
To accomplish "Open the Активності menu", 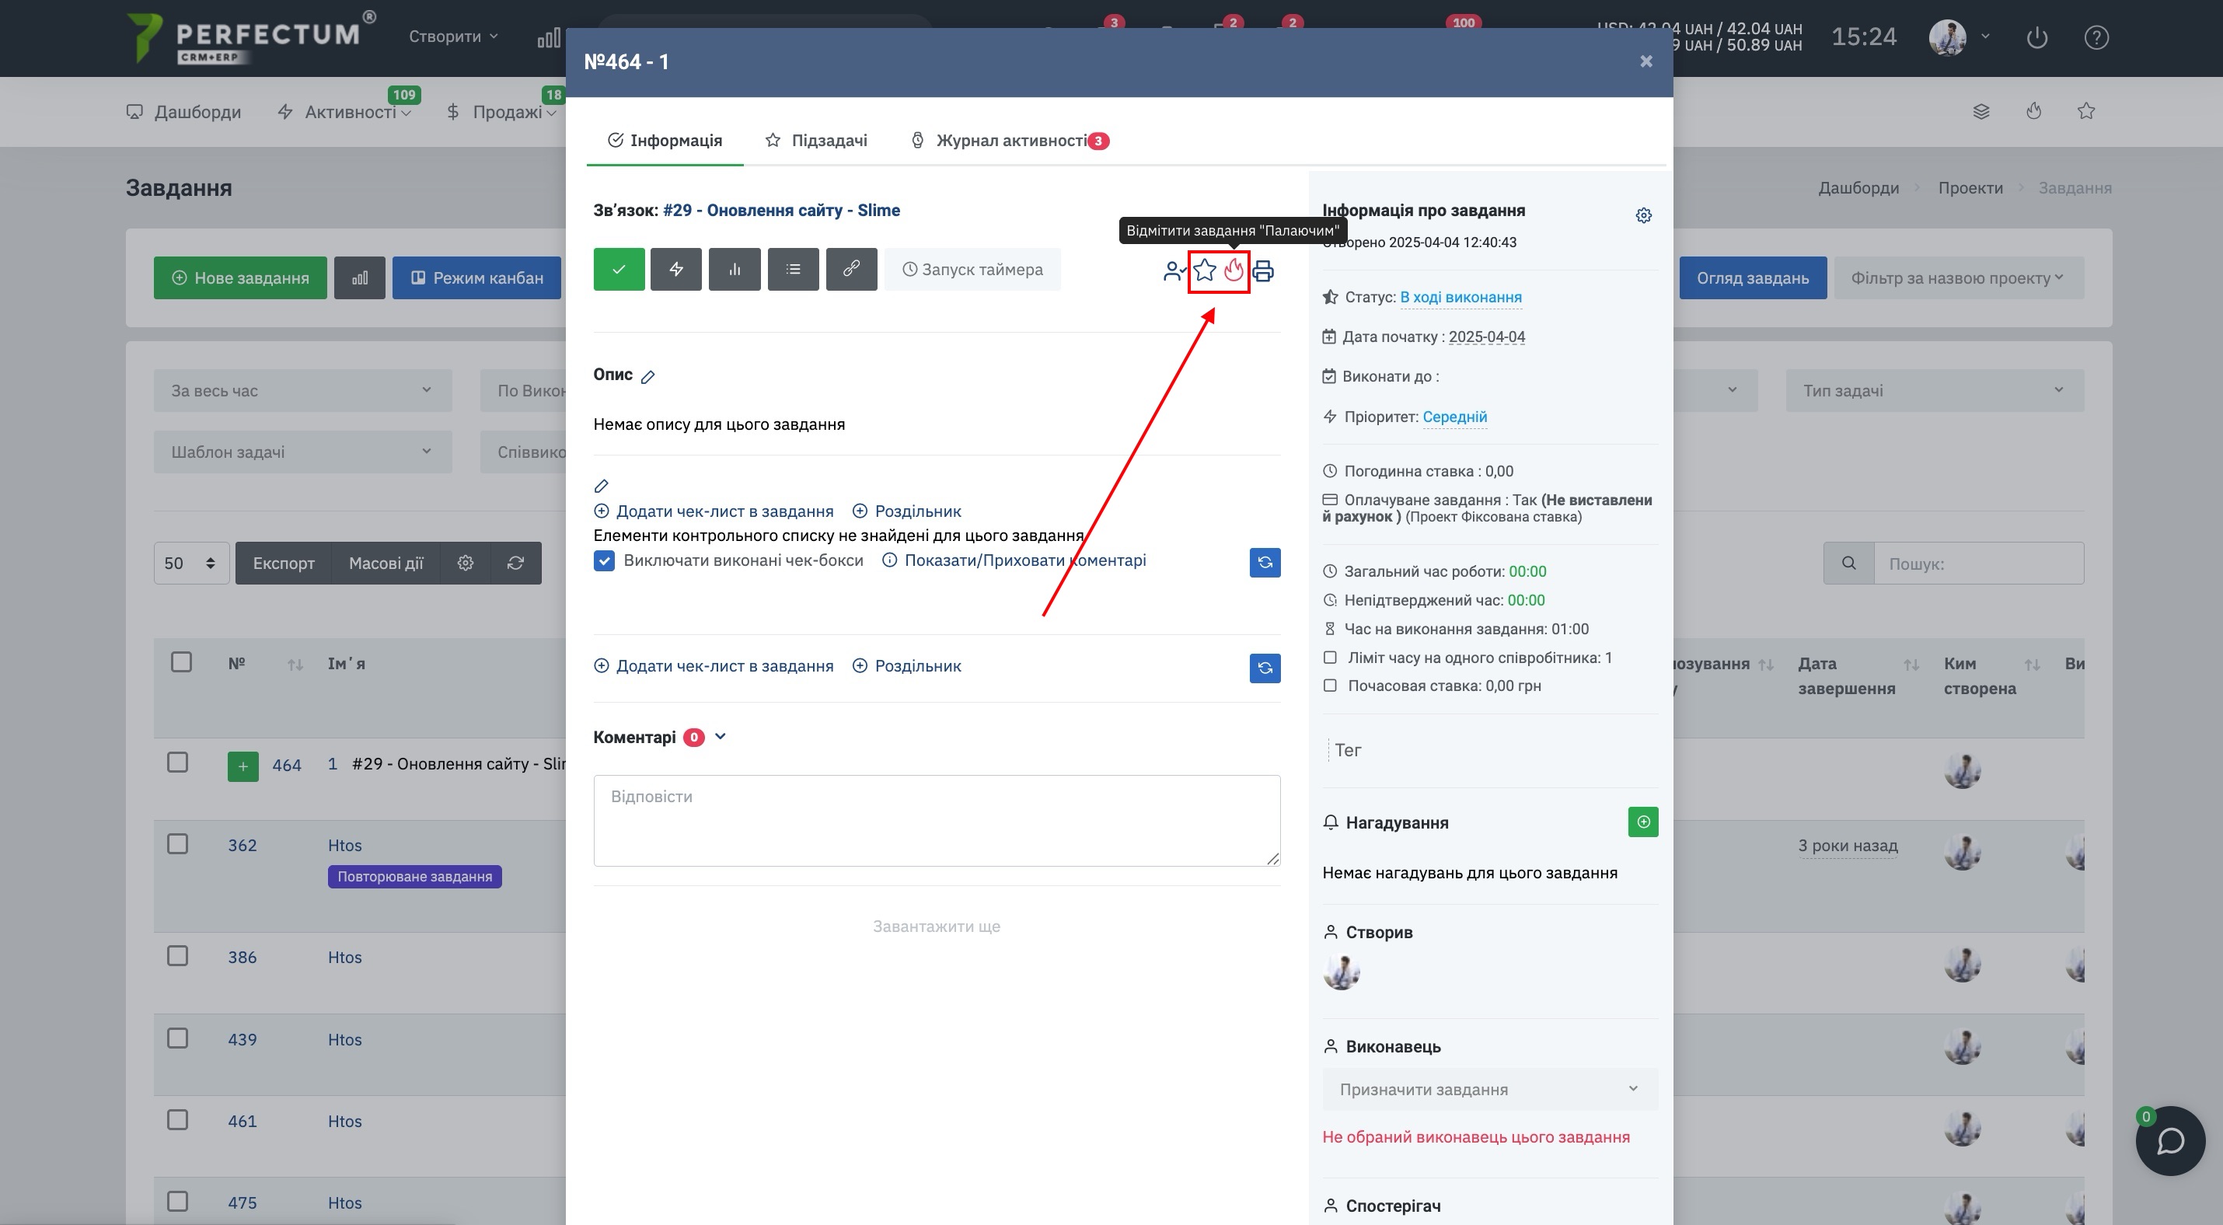I will point(345,112).
